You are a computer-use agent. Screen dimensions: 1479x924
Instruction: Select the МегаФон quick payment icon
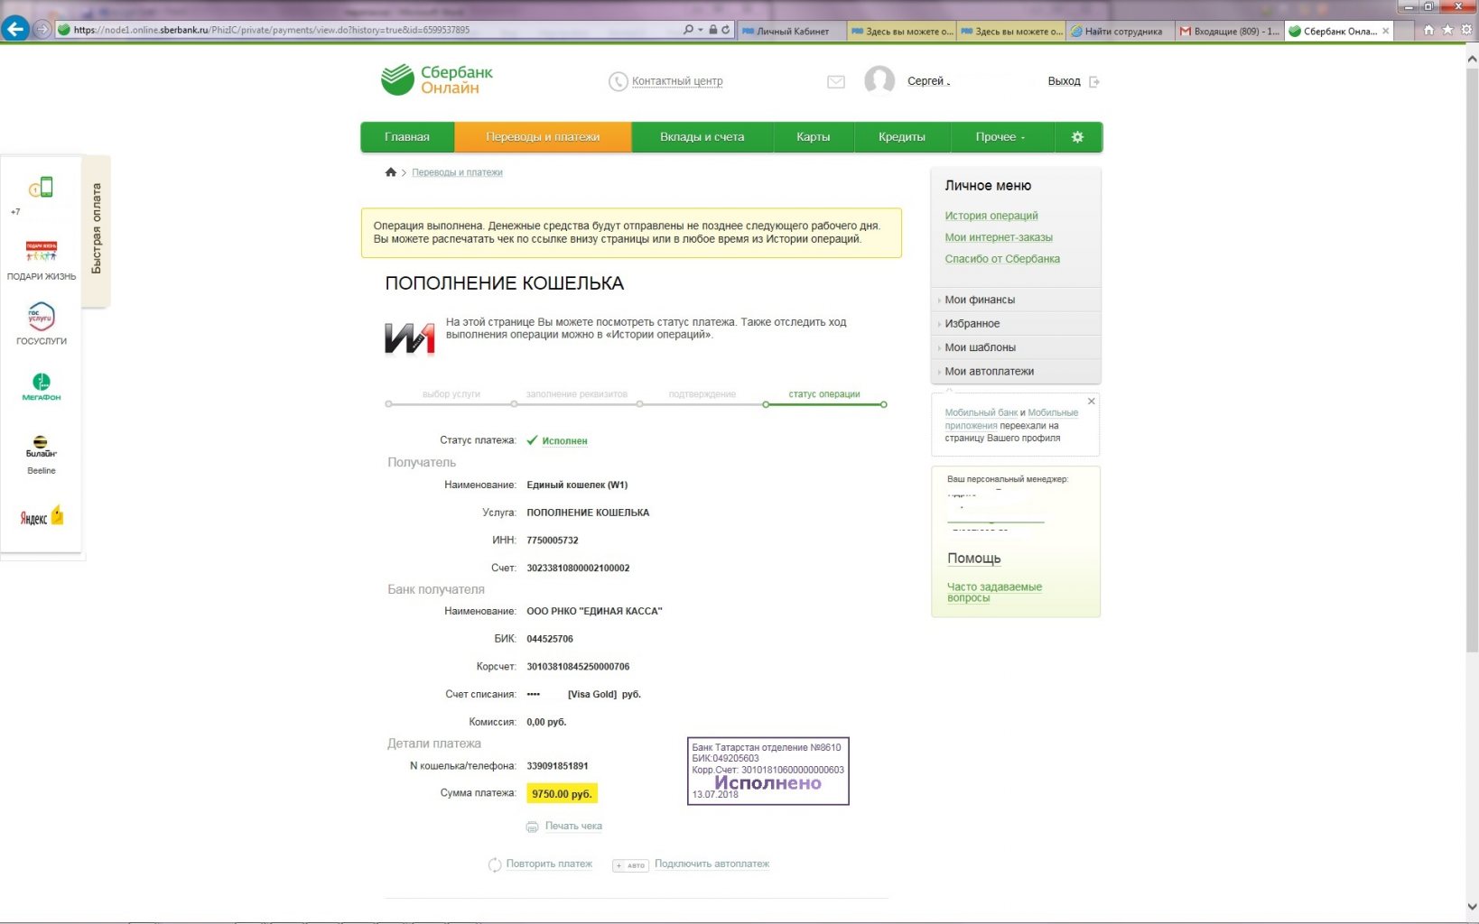[42, 387]
